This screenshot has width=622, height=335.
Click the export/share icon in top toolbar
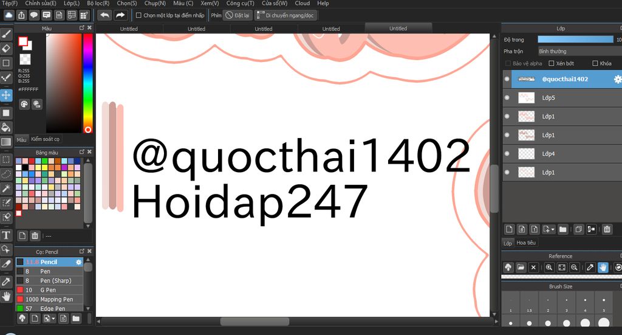click(21, 15)
